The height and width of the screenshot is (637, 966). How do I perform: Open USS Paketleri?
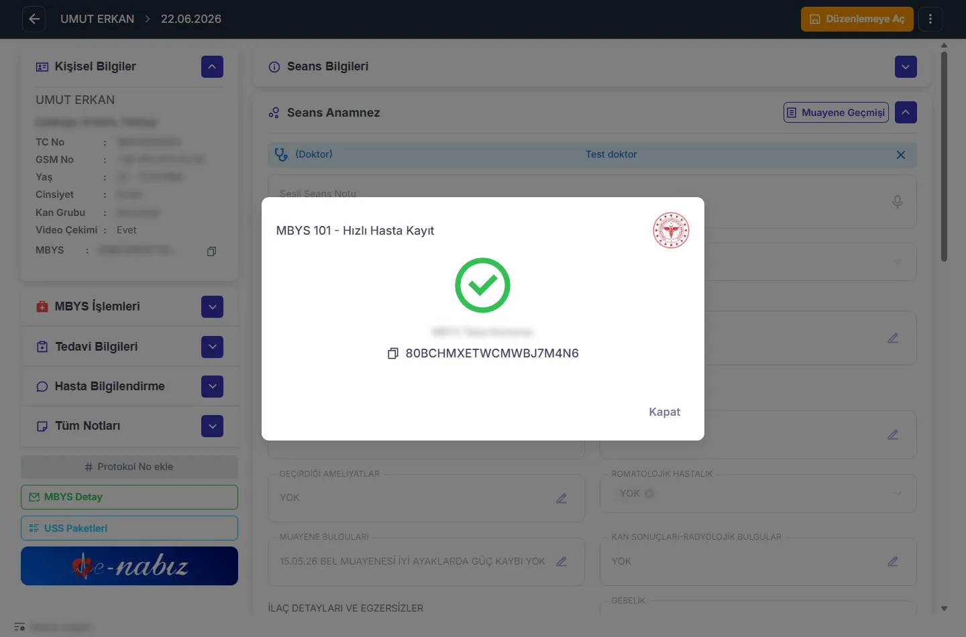[x=129, y=528]
